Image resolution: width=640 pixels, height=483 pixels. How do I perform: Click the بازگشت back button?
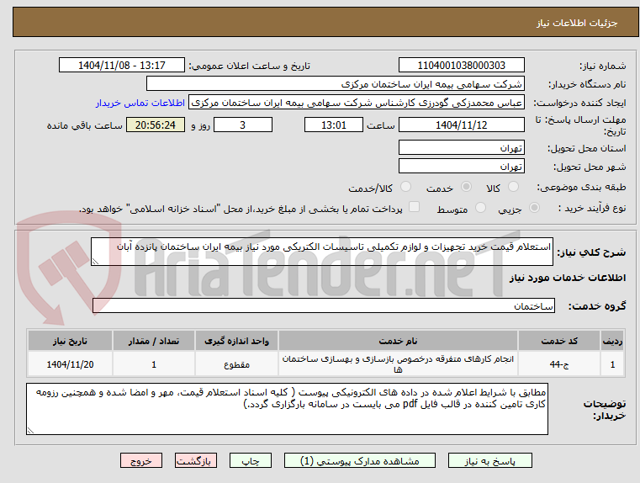195,460
